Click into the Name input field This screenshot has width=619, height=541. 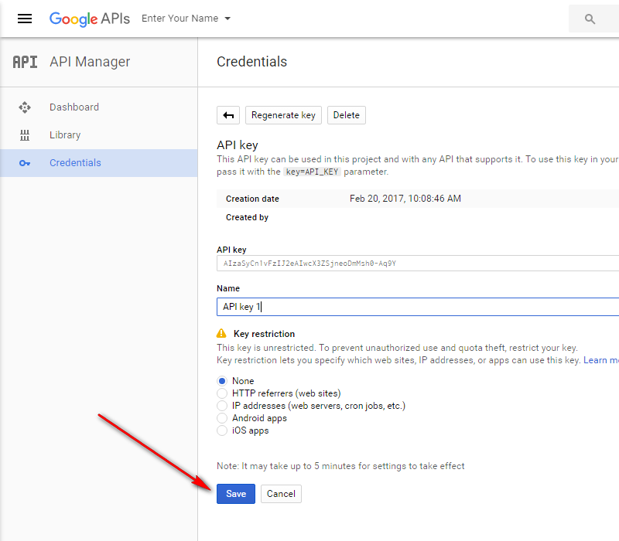click(418, 307)
